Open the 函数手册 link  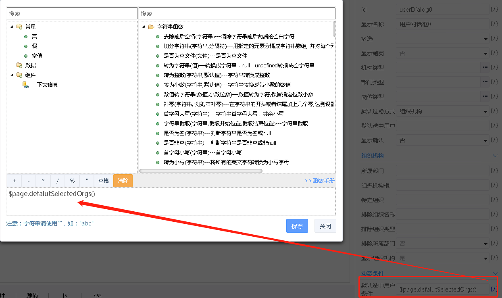point(320,181)
